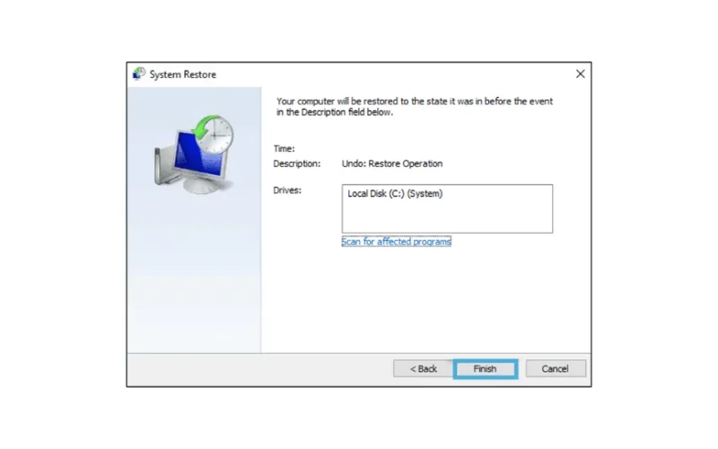
Task: Open Scan for affected programs link
Action: pyautogui.click(x=397, y=242)
